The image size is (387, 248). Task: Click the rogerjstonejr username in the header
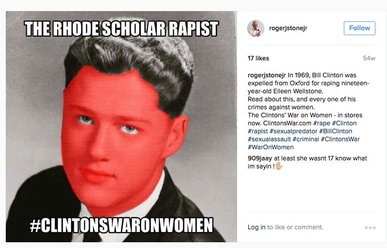coord(288,28)
